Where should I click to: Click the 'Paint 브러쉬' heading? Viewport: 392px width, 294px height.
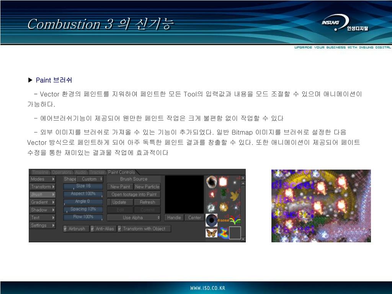[x=54, y=80]
